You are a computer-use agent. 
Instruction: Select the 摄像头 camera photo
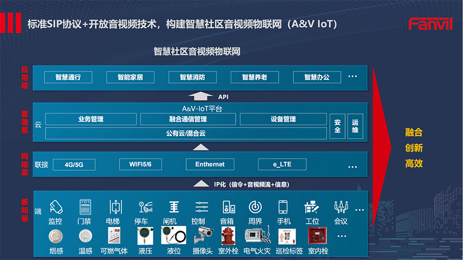pos(203,236)
